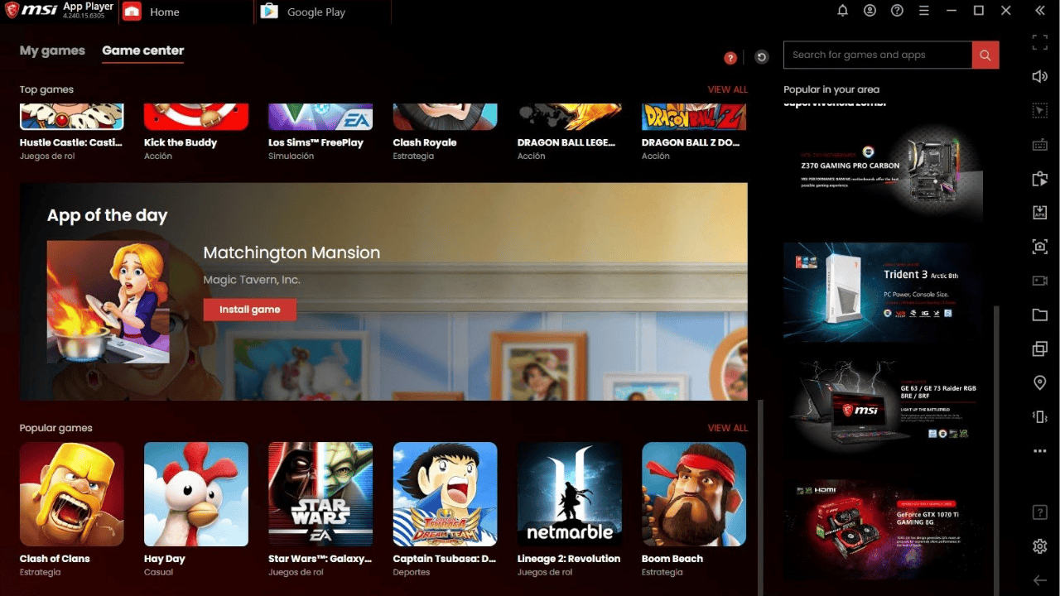Click the MSI App Player logo
The height and width of the screenshot is (596, 1060).
click(60, 11)
